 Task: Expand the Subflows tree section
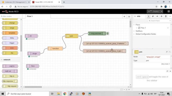coord(134,31)
